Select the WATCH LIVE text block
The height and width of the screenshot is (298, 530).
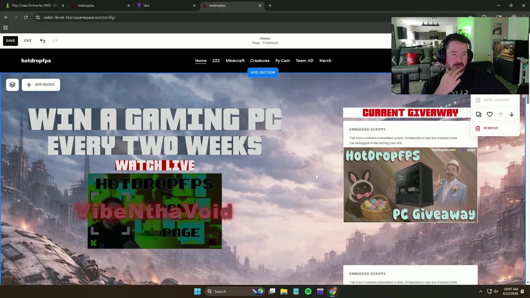155,165
